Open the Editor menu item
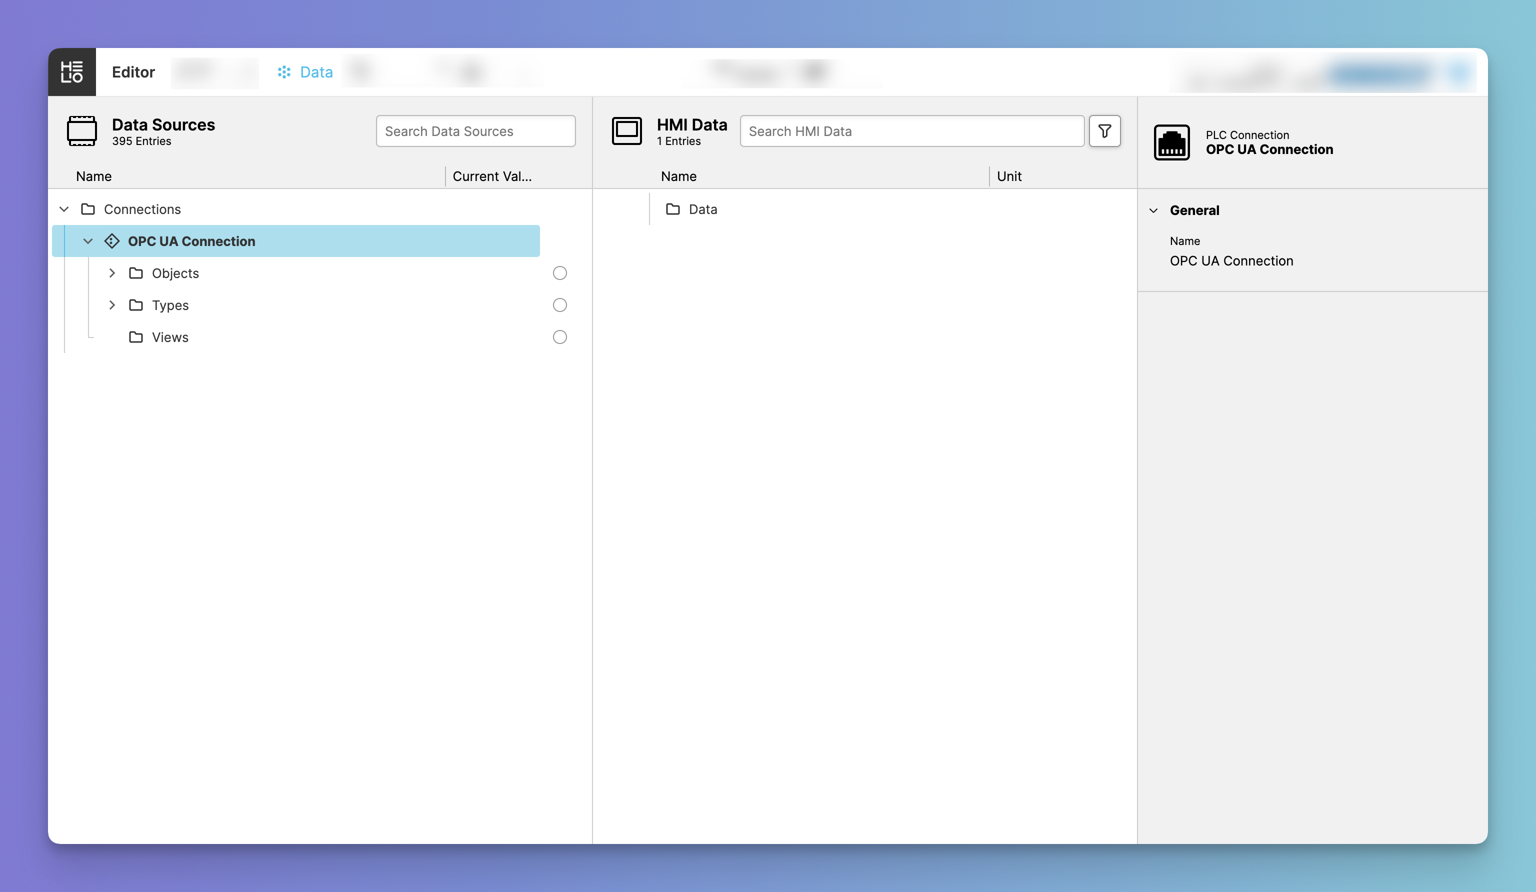Viewport: 1536px width, 892px height. point(133,72)
